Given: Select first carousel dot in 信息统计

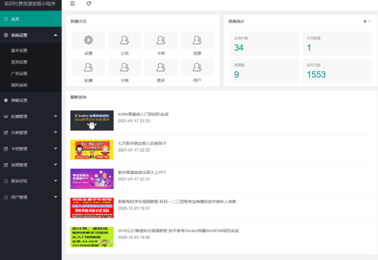Looking at the screenshot, I should pyautogui.click(x=365, y=21).
